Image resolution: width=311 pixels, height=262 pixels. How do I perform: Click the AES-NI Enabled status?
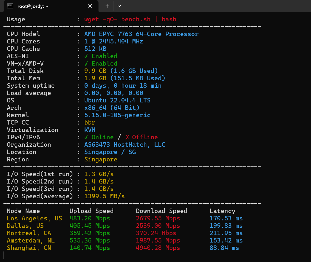(101, 56)
